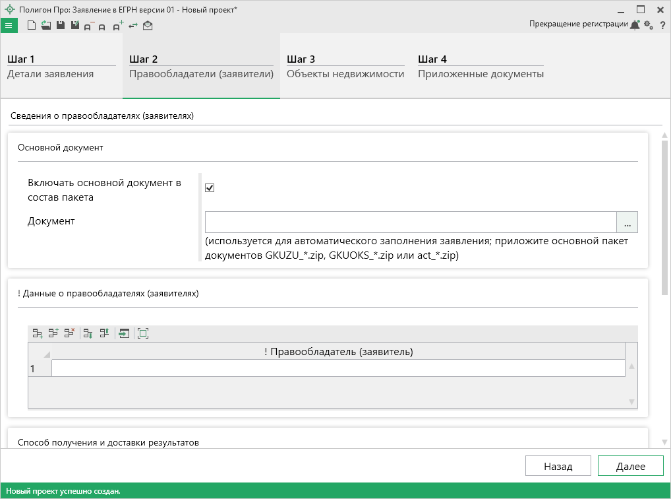Image resolution: width=671 pixels, height=499 pixels.
Task: Click the envelope send icon in toolbar
Action: click(148, 26)
